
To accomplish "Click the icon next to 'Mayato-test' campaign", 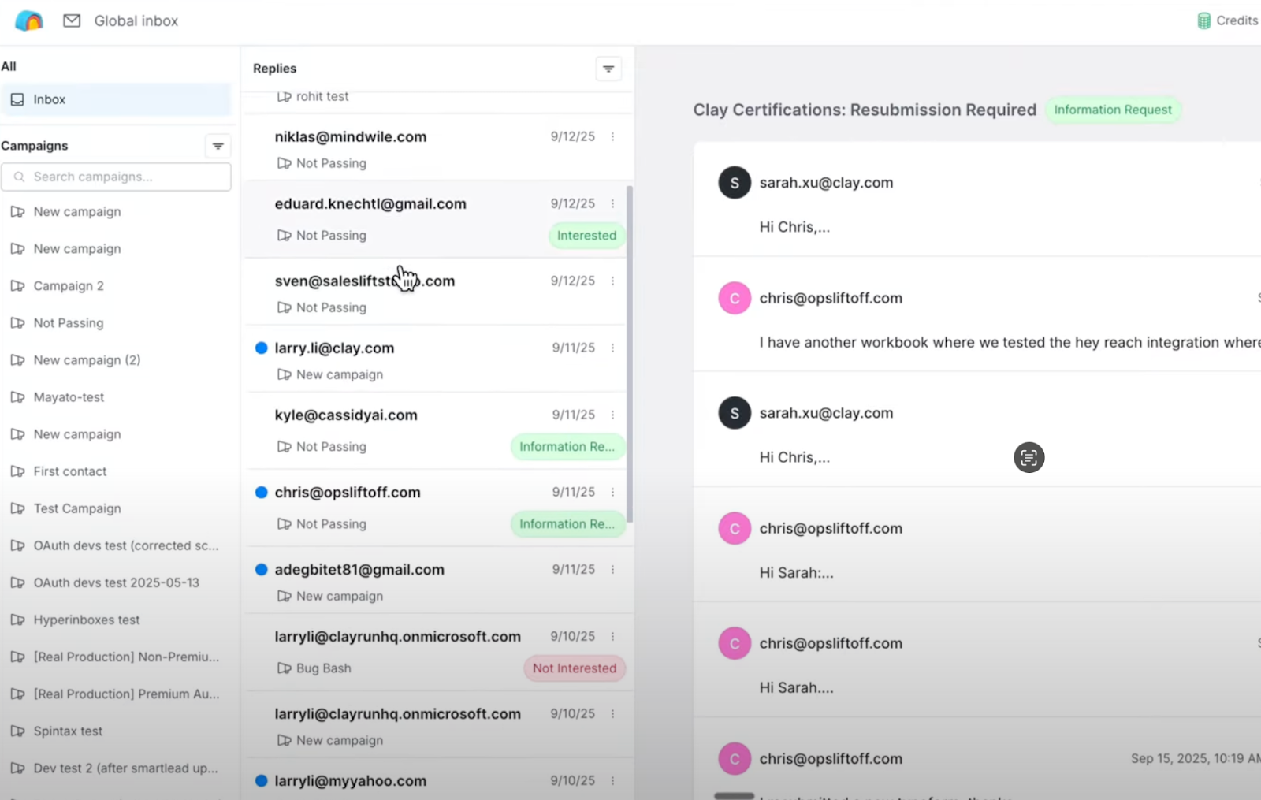I will tap(17, 397).
